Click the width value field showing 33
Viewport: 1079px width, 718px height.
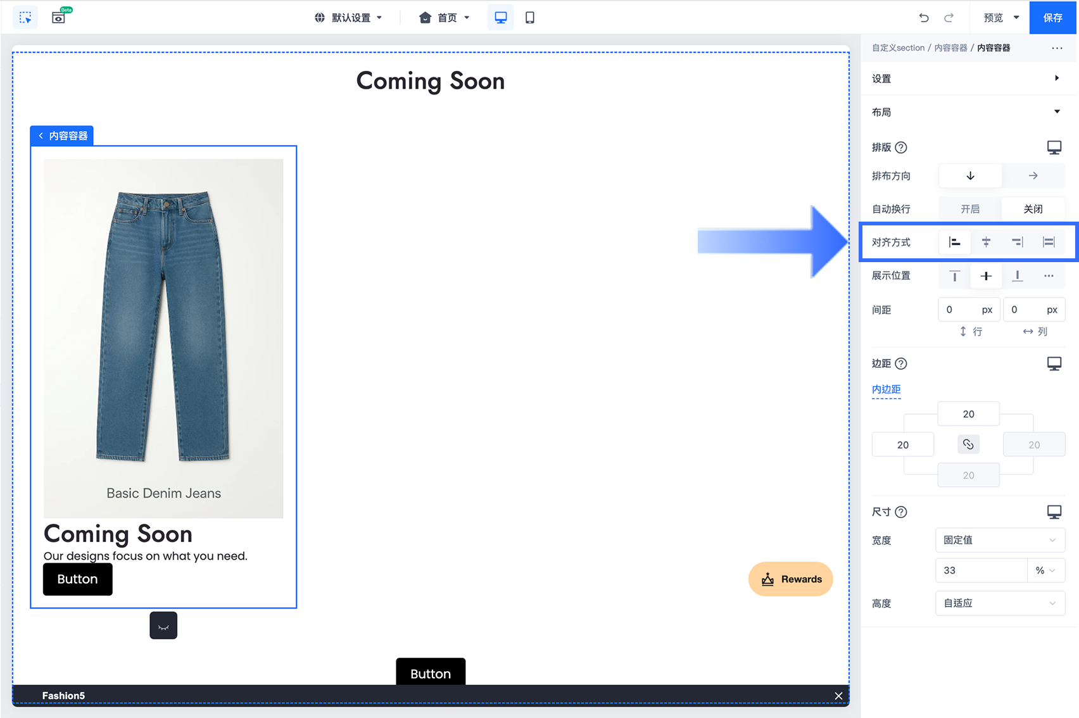981,570
